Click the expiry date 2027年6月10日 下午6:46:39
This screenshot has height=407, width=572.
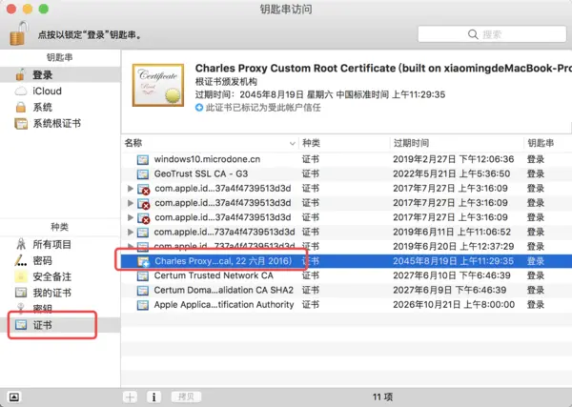pos(451,275)
